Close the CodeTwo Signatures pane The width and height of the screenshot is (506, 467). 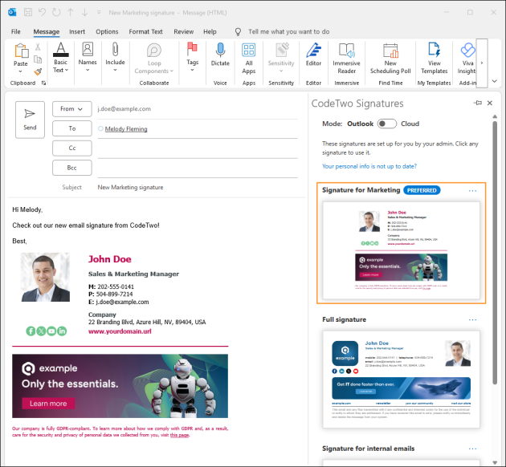[490, 104]
